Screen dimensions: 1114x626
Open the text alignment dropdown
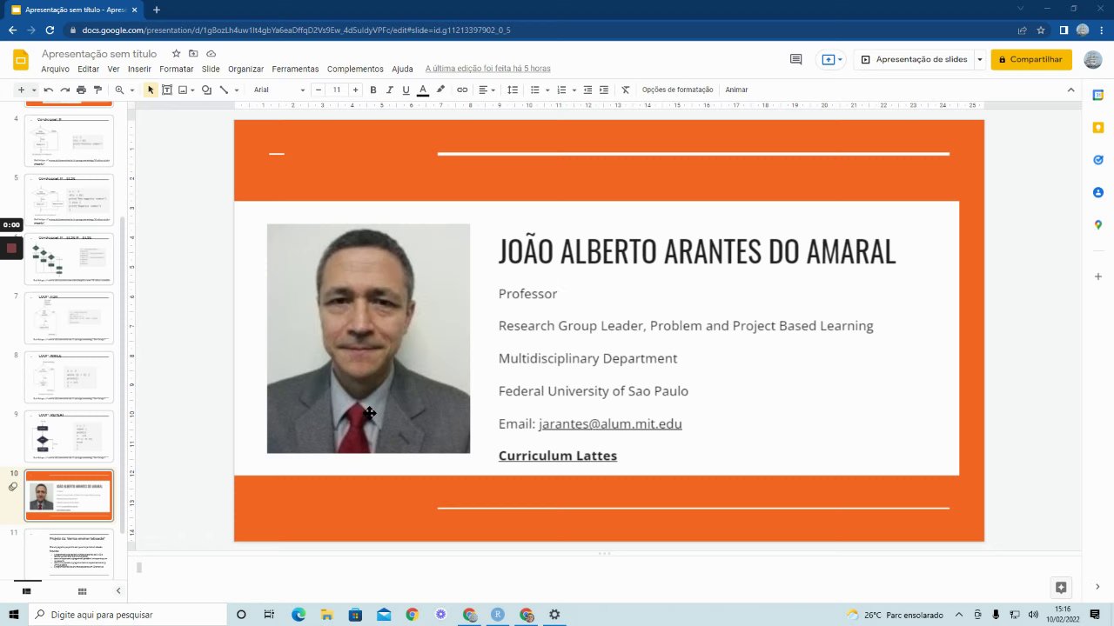pyautogui.click(x=487, y=90)
